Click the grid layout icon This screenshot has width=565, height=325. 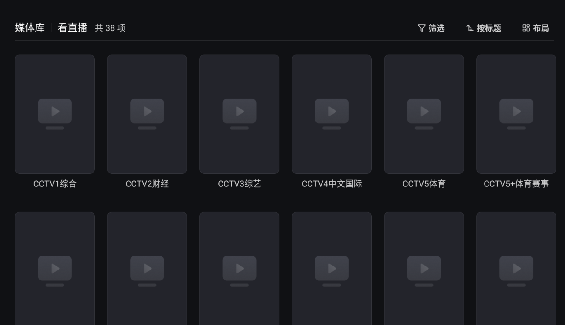[526, 28]
